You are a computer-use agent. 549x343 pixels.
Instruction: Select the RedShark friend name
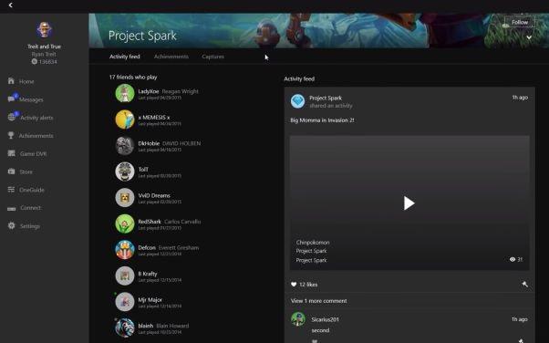(x=150, y=222)
